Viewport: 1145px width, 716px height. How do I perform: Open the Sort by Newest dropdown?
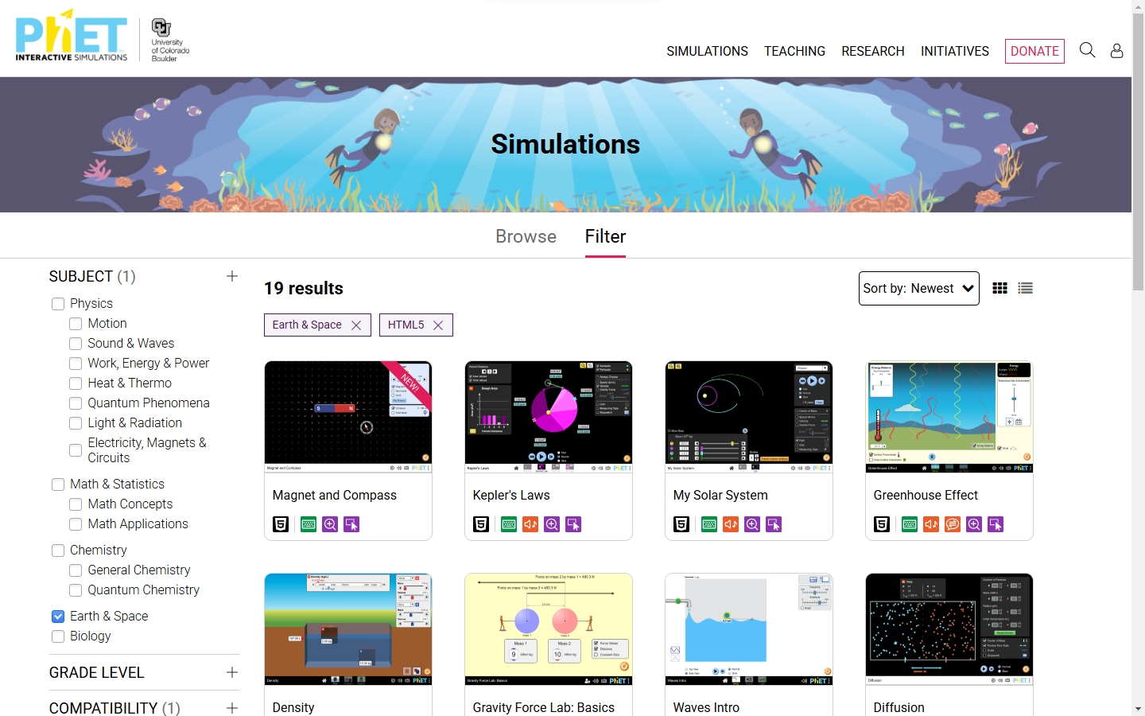918,288
